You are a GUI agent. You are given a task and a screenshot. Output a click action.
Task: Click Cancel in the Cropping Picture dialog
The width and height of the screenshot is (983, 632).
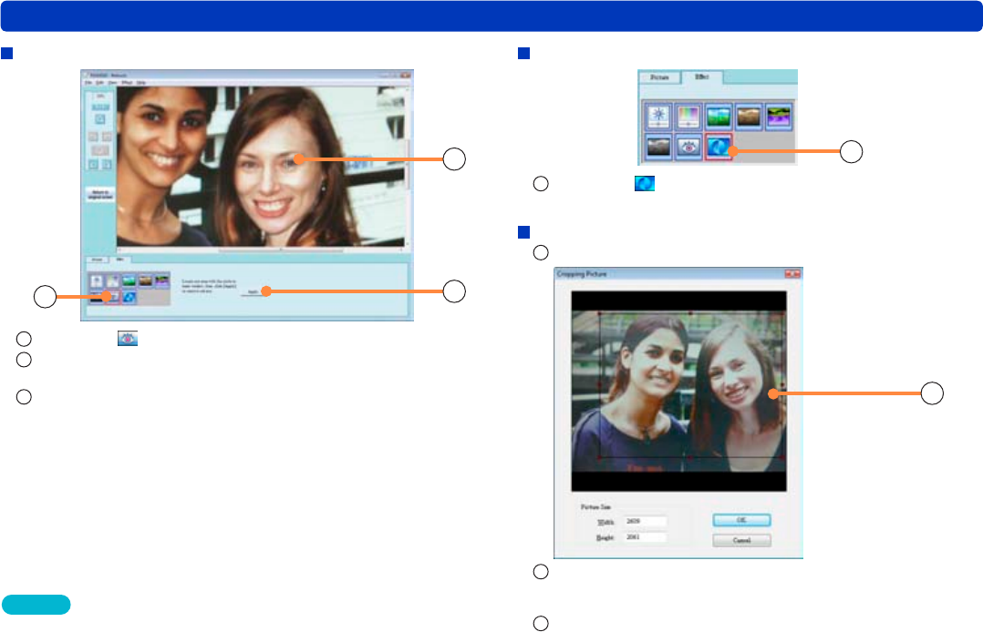[741, 540]
